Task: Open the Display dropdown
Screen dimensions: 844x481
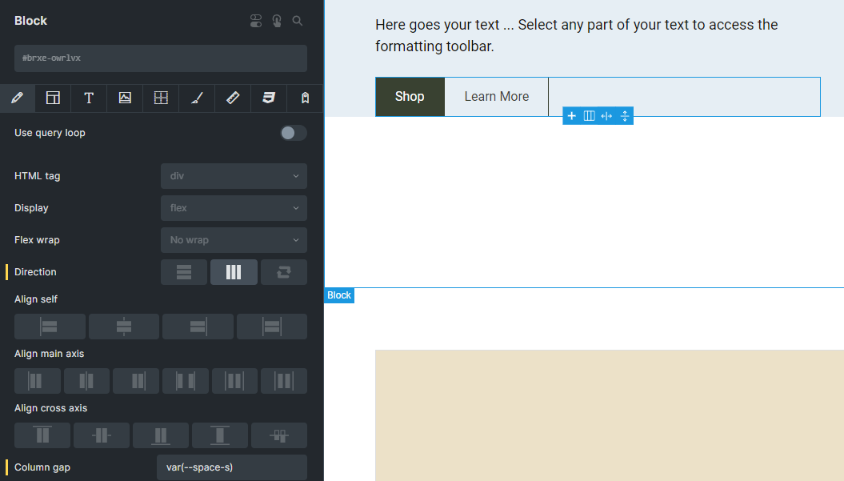Action: click(234, 208)
